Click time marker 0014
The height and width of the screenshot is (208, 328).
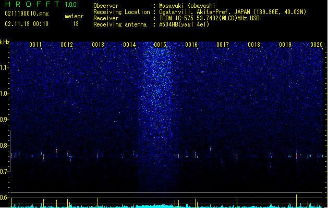129,44
